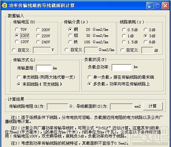171x147 pixels.
Task: Click the total load power kw field
Action: click(x=122, y=67)
